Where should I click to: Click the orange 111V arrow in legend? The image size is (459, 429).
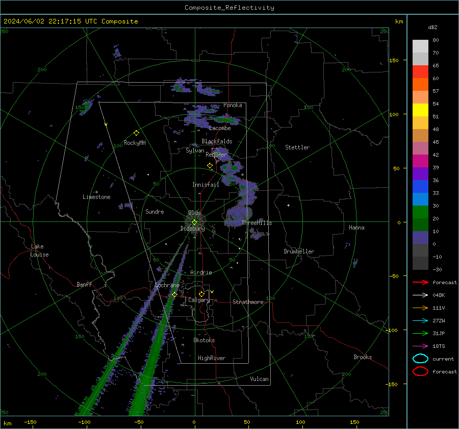click(x=420, y=308)
